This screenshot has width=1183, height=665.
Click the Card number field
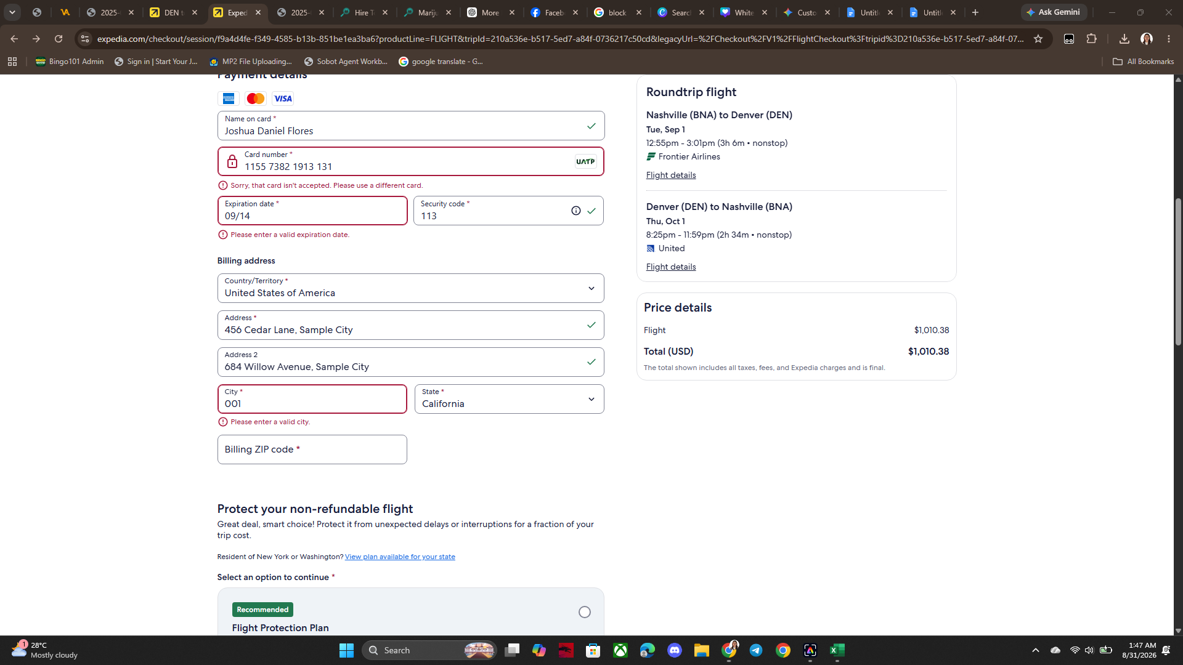tap(411, 161)
